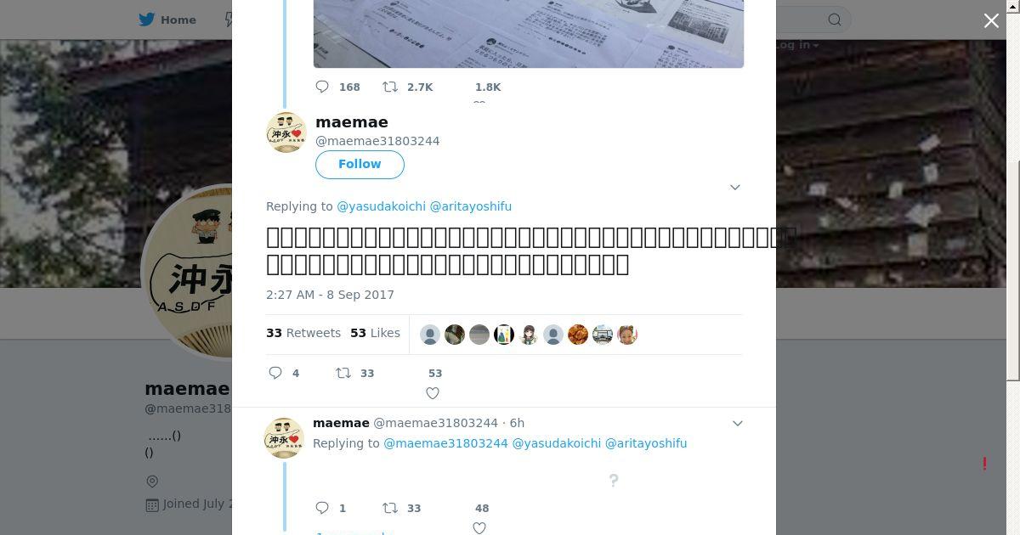This screenshot has height=535, width=1020.
Task: Go to the Home tab
Action: (168, 20)
